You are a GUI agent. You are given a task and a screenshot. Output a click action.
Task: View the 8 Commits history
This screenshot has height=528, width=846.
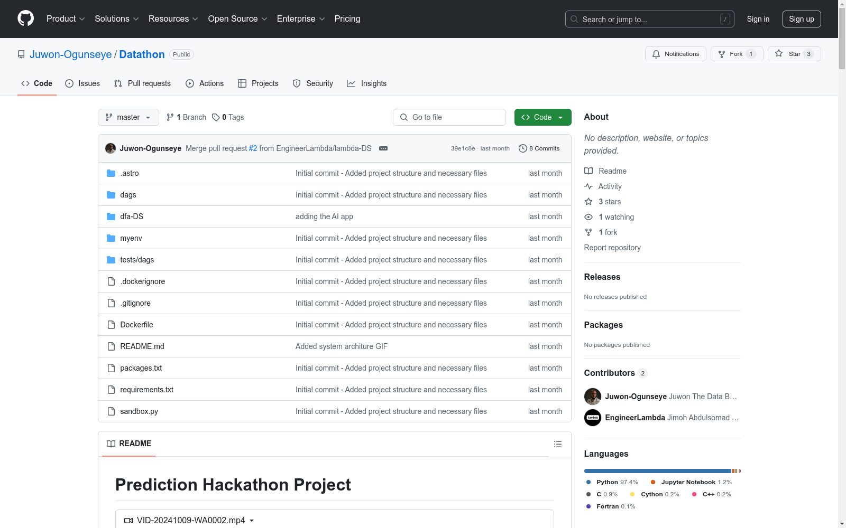[539, 148]
